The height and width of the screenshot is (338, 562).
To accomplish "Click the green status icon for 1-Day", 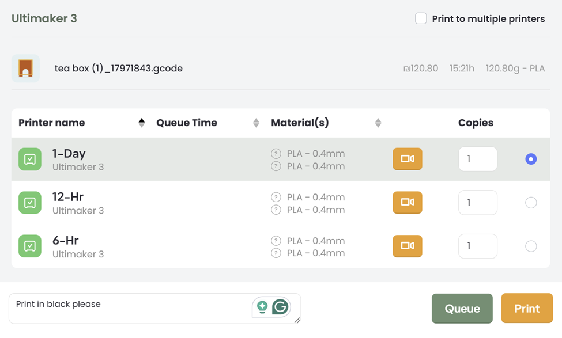I will [30, 159].
